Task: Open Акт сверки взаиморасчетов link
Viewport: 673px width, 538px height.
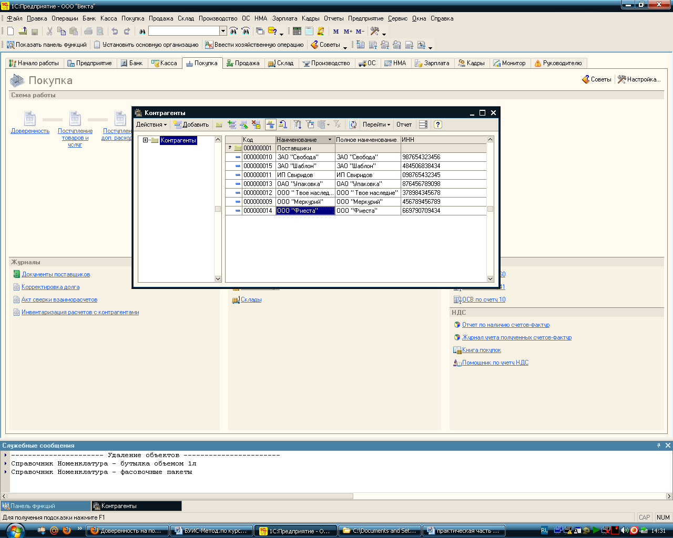Action: point(59,299)
